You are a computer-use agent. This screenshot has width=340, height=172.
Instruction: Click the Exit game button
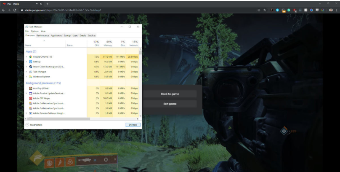(170, 104)
